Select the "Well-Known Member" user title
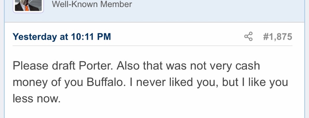The image size is (309, 118). coord(92,4)
